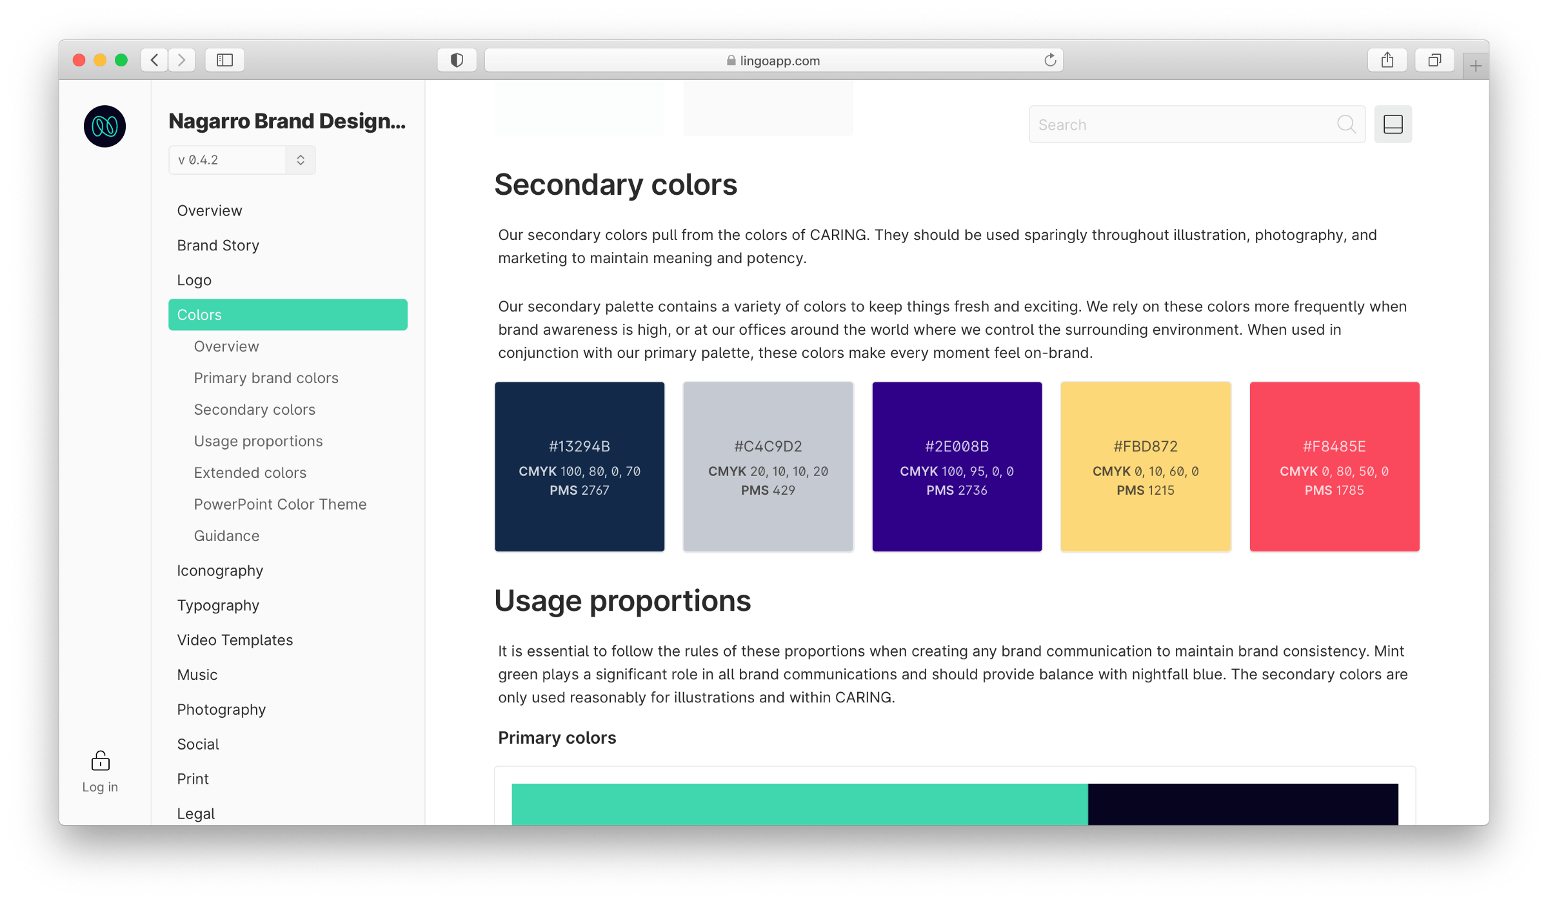Image resolution: width=1548 pixels, height=903 pixels.
Task: Switch to the Brand Story section
Action: click(218, 245)
